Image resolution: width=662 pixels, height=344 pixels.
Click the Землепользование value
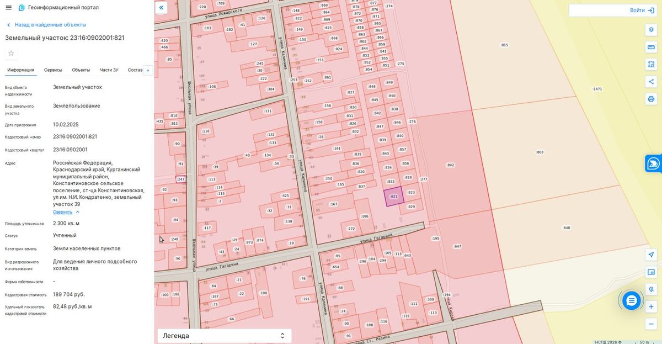77,106
